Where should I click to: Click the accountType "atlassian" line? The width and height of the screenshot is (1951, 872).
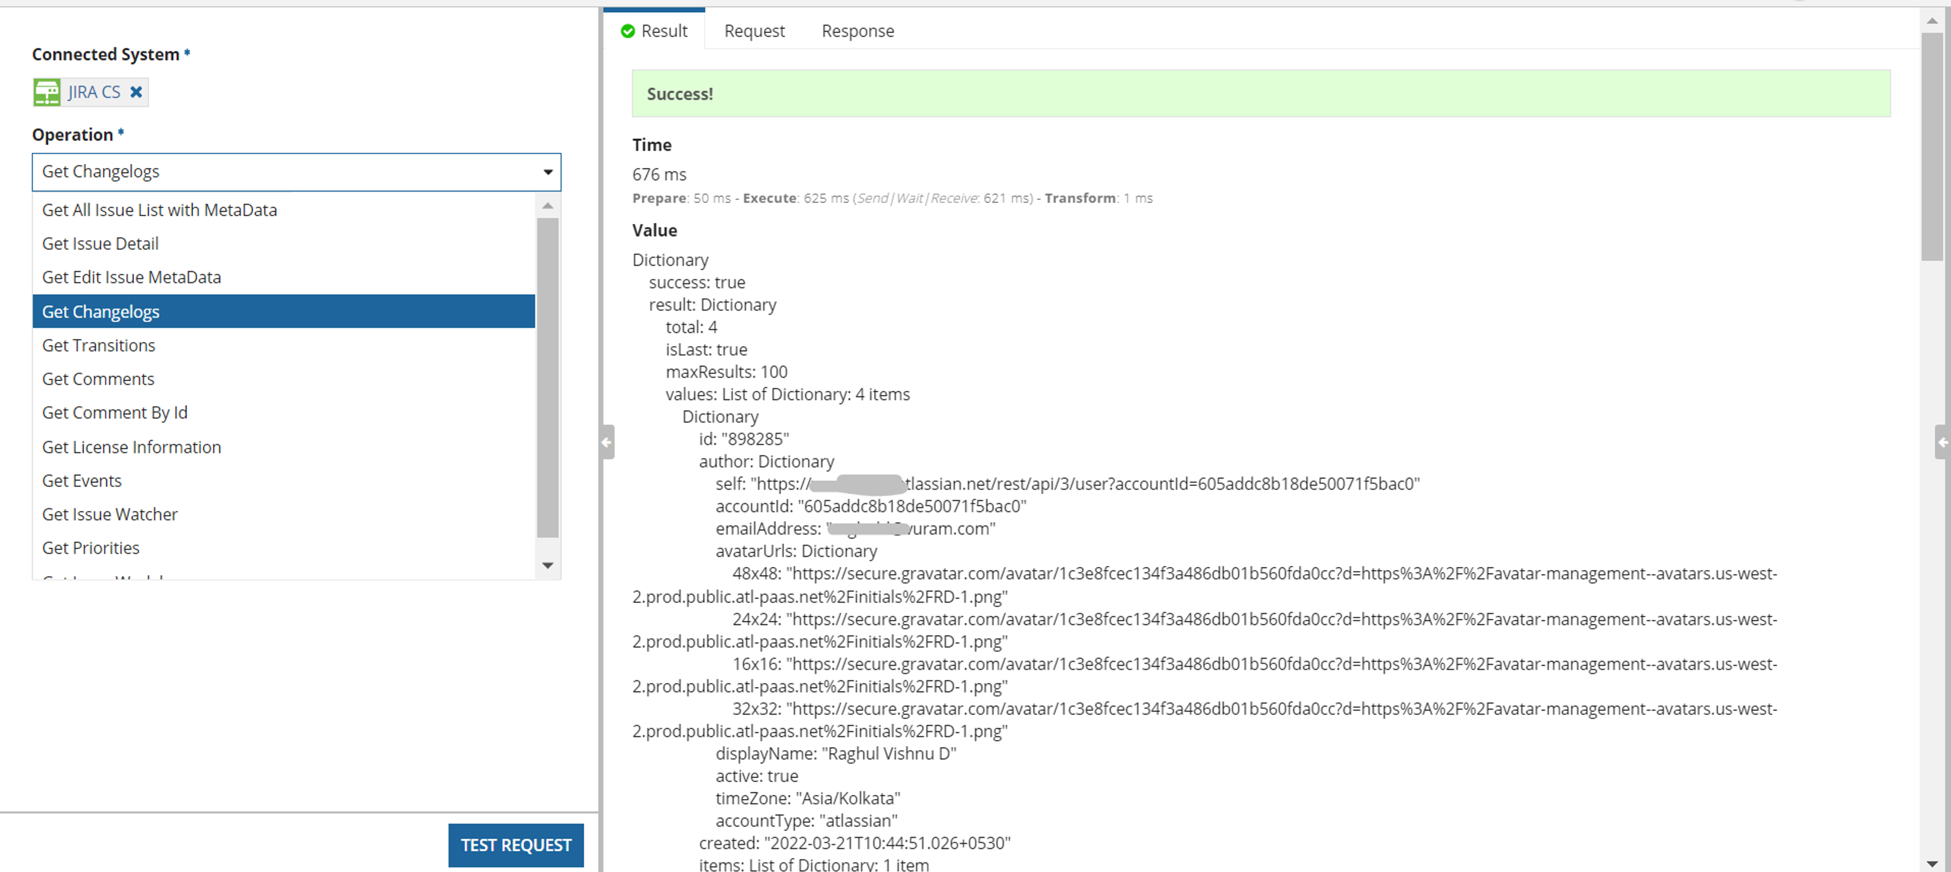806,821
